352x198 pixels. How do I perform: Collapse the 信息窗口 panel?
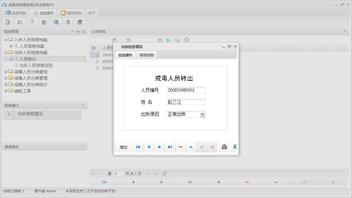[82, 105]
